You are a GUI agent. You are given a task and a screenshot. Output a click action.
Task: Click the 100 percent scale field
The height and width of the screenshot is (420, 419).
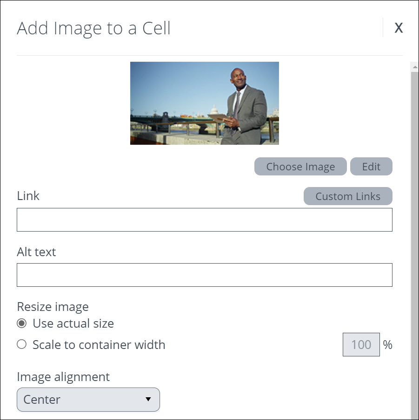pyautogui.click(x=361, y=345)
